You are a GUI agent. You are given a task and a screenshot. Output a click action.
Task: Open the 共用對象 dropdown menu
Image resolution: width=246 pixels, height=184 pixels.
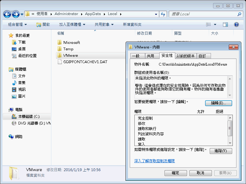(x=104, y=25)
